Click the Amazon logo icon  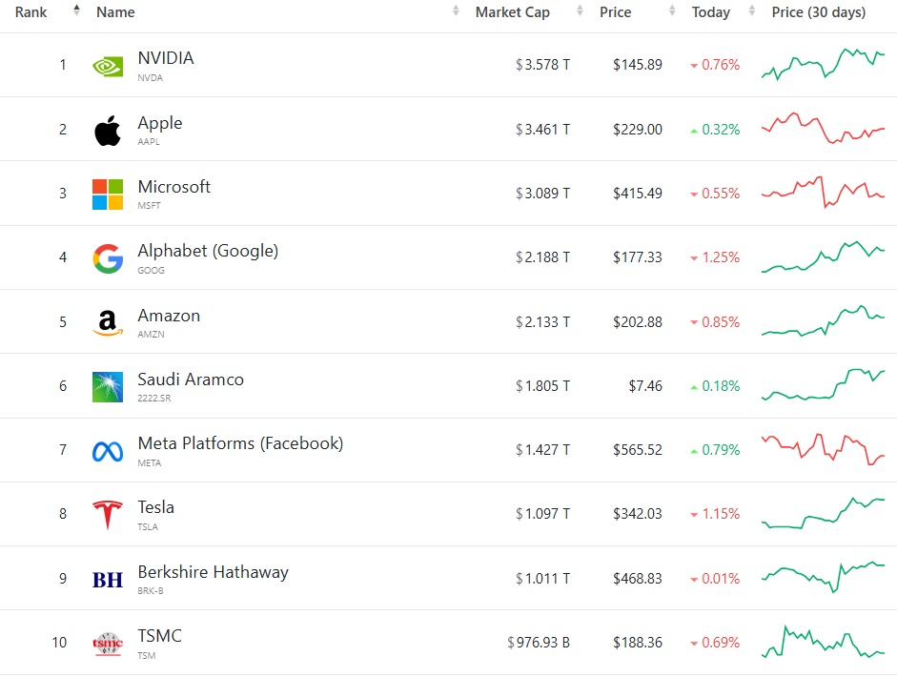click(x=107, y=322)
